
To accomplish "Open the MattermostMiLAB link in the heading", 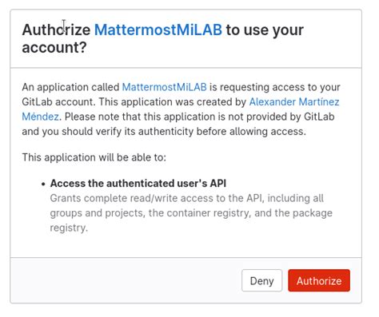I will (x=158, y=30).
